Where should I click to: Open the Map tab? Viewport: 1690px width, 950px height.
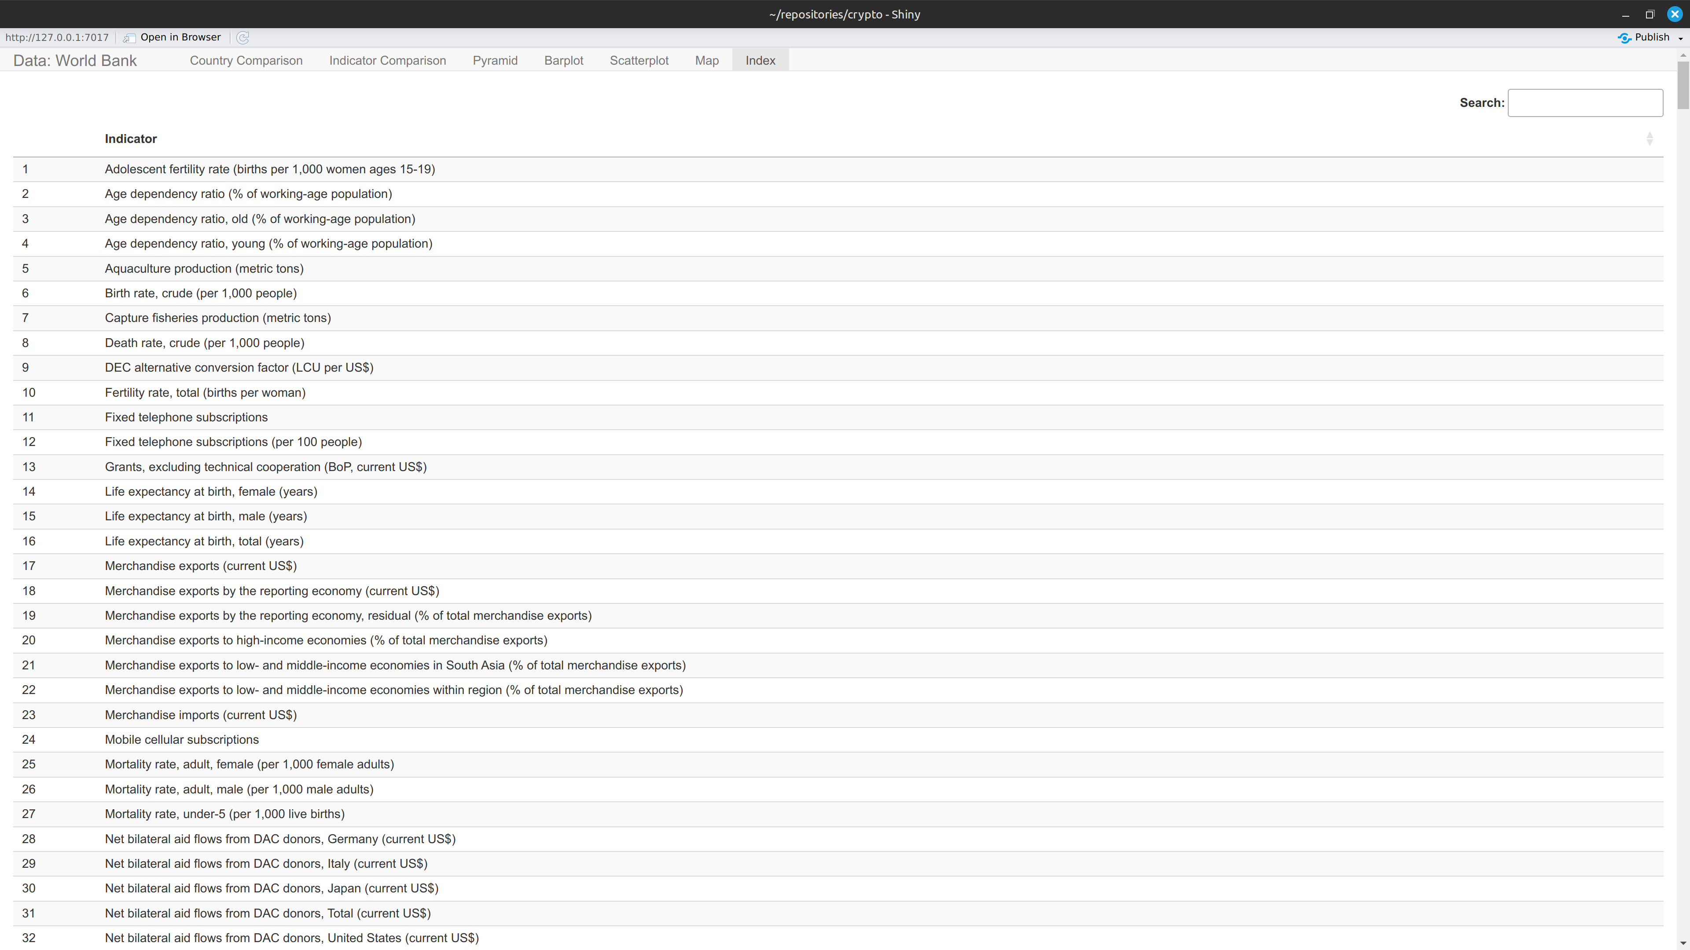point(706,60)
